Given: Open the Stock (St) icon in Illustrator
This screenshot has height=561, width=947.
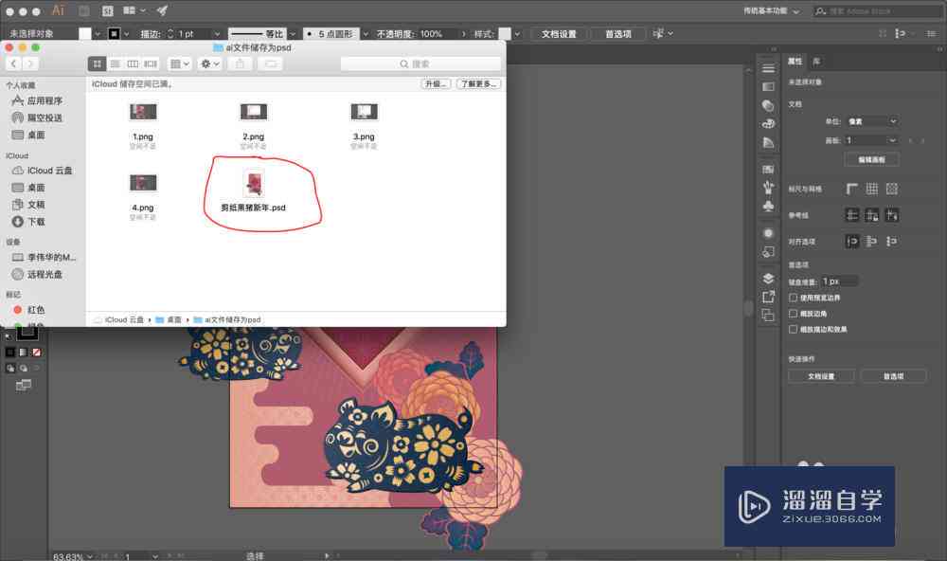Looking at the screenshot, I should 108,10.
